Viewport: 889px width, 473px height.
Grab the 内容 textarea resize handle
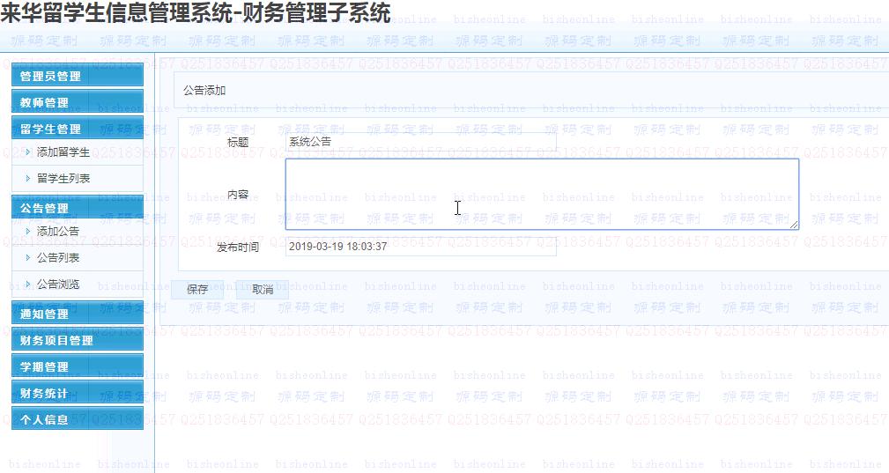[794, 225]
